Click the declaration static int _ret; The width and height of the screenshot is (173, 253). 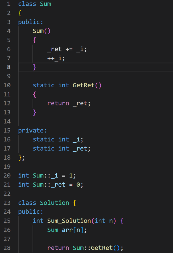[x=62, y=149]
